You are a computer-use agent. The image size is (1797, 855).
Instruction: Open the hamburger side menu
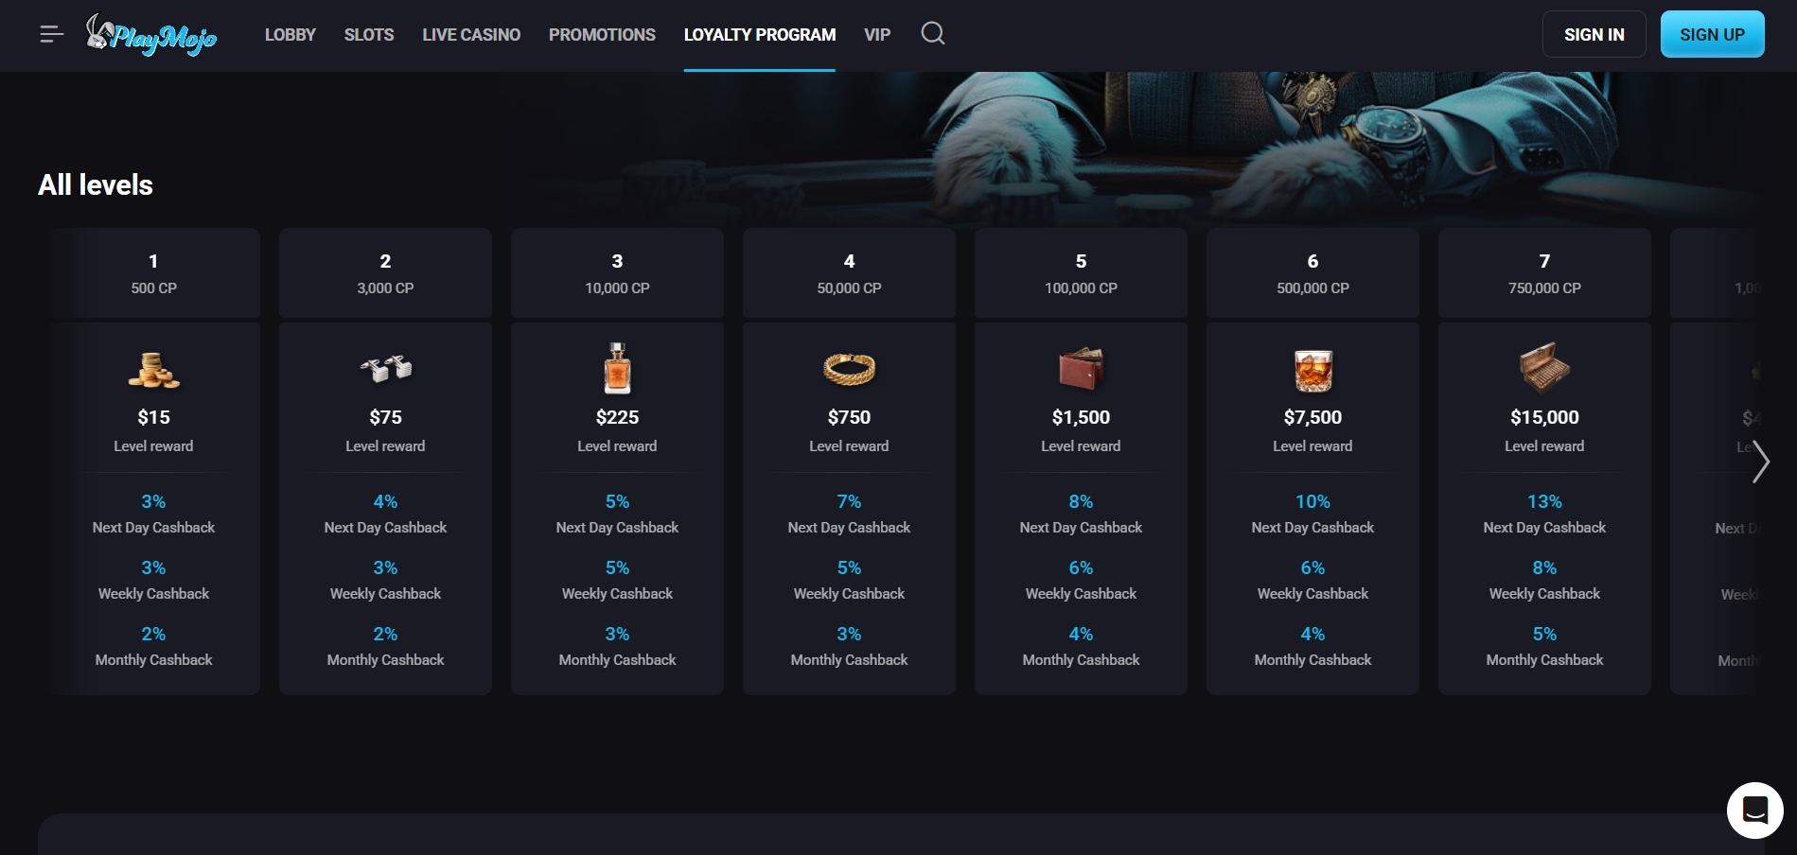(51, 35)
